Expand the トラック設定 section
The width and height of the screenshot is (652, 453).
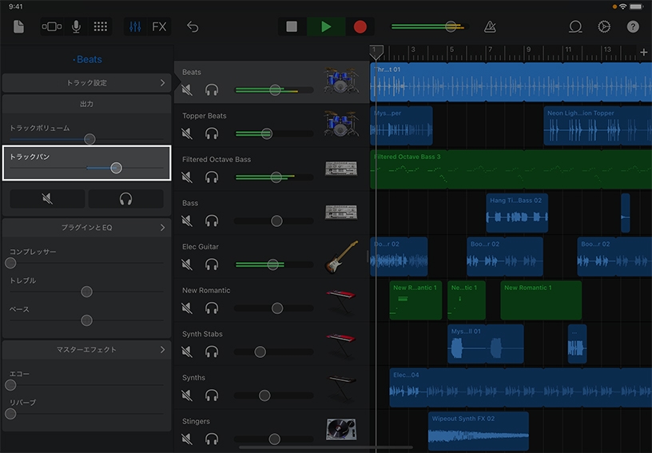(86, 82)
